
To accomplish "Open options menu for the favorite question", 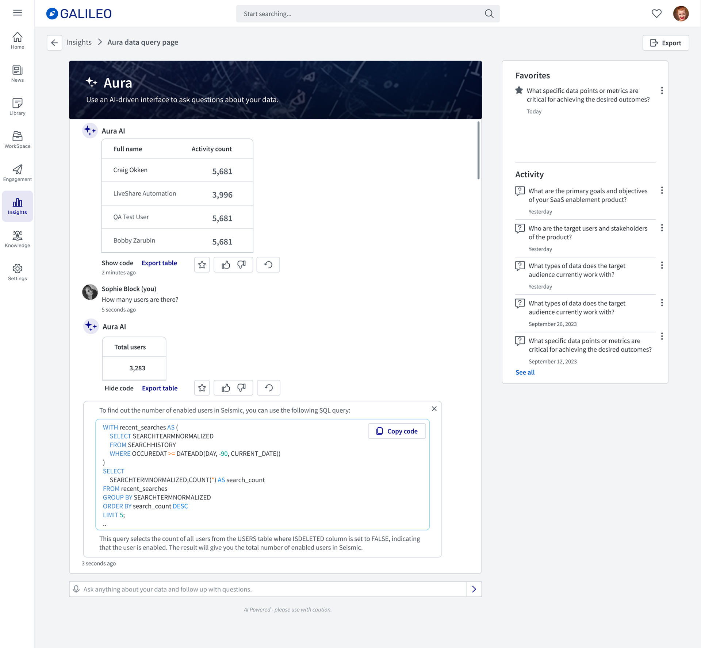I will (x=662, y=90).
